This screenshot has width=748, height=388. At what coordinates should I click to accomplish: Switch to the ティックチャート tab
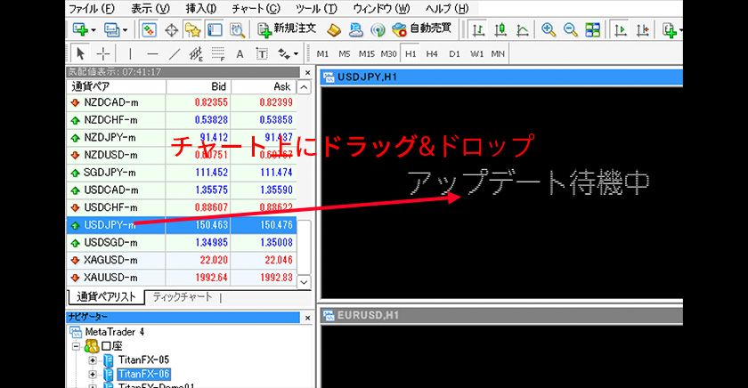(181, 297)
